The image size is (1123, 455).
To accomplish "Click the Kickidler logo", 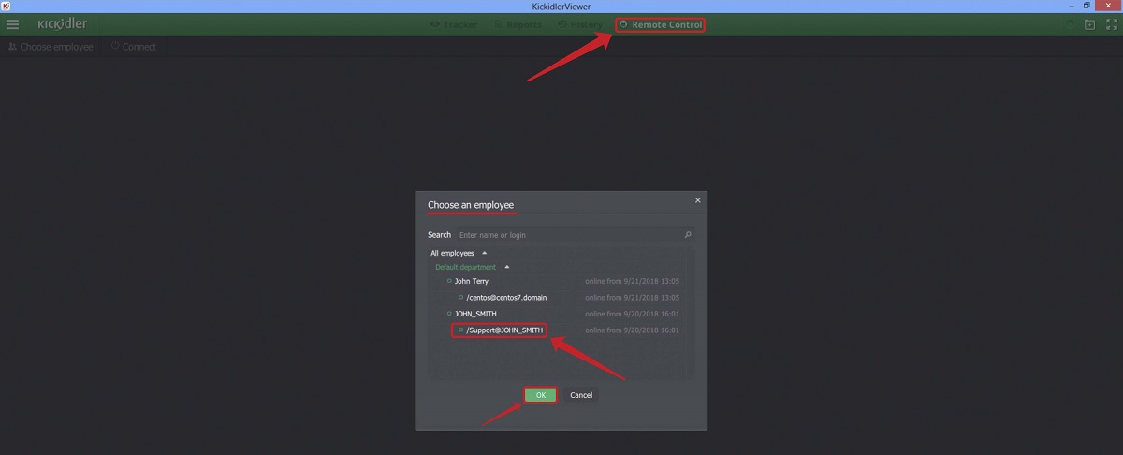I will tap(62, 23).
